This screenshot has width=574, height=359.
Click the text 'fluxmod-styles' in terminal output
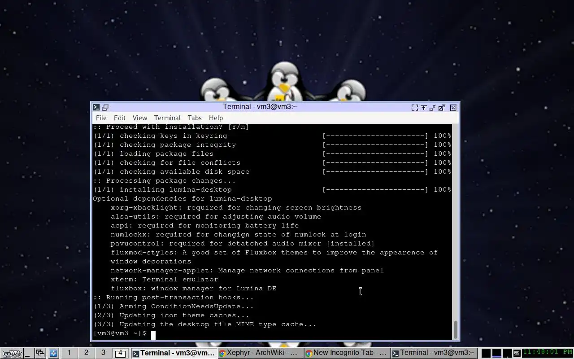coord(142,253)
